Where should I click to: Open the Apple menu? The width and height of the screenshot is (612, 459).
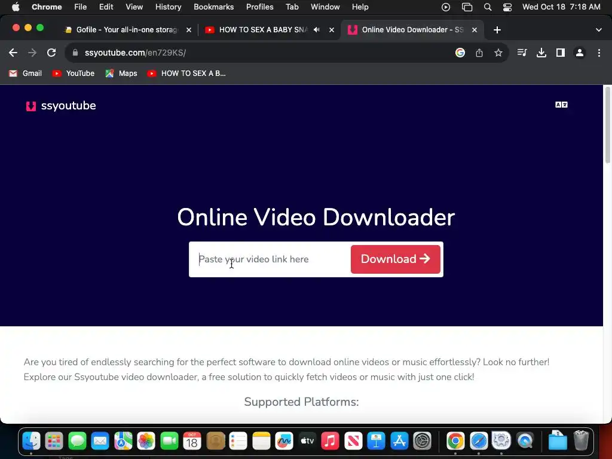pyautogui.click(x=15, y=7)
